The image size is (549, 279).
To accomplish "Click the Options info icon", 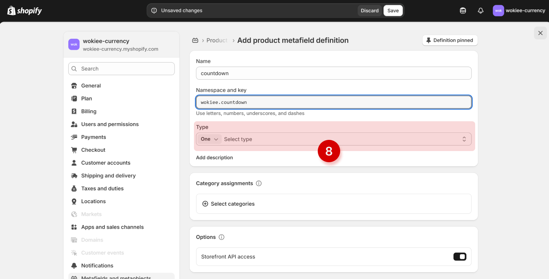I will tap(222, 237).
